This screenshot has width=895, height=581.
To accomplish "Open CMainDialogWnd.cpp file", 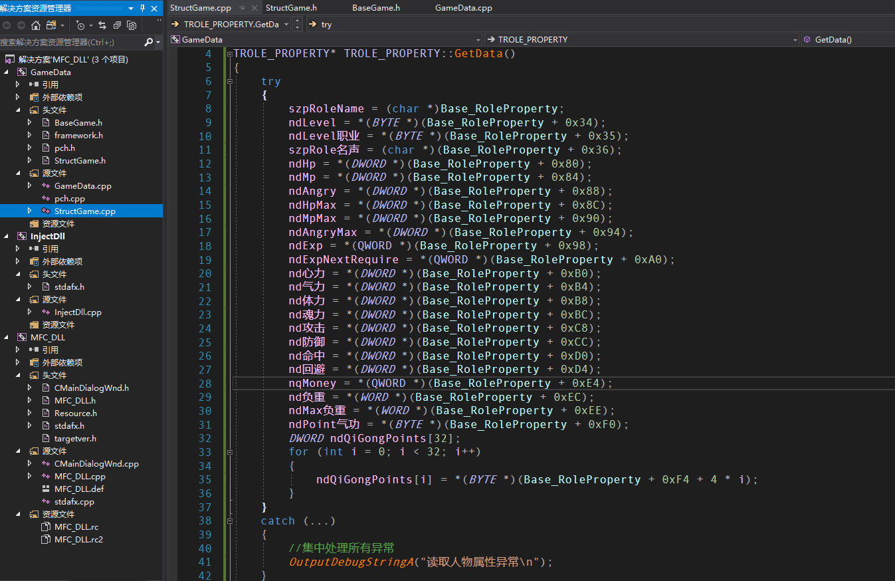I will (96, 463).
